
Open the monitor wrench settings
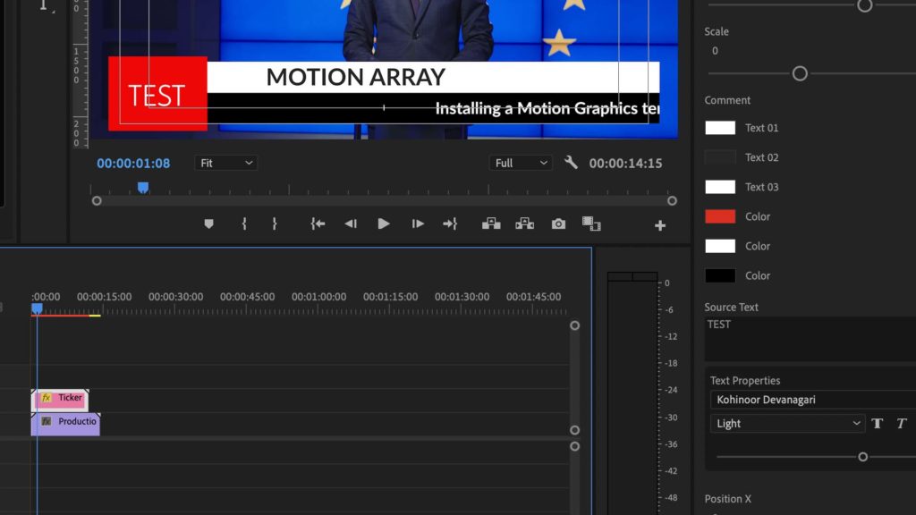coord(571,163)
